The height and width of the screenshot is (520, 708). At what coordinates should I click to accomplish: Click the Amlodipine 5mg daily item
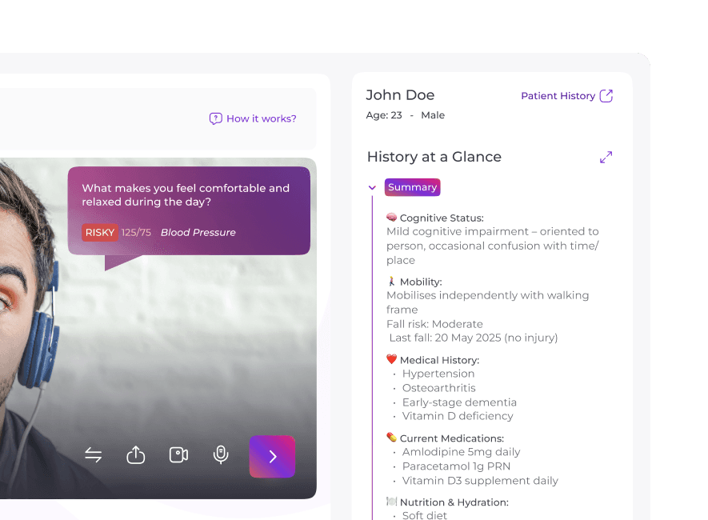click(461, 452)
